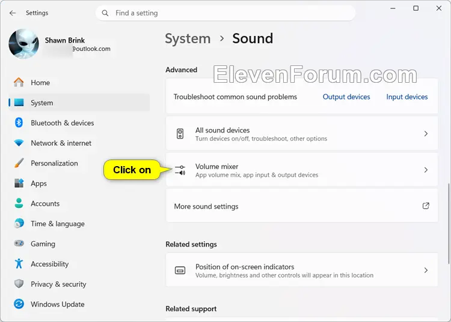
Task: Click the Home house icon
Action: click(x=19, y=83)
